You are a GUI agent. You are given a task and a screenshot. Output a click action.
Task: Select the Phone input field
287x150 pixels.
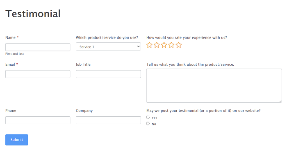(x=38, y=120)
